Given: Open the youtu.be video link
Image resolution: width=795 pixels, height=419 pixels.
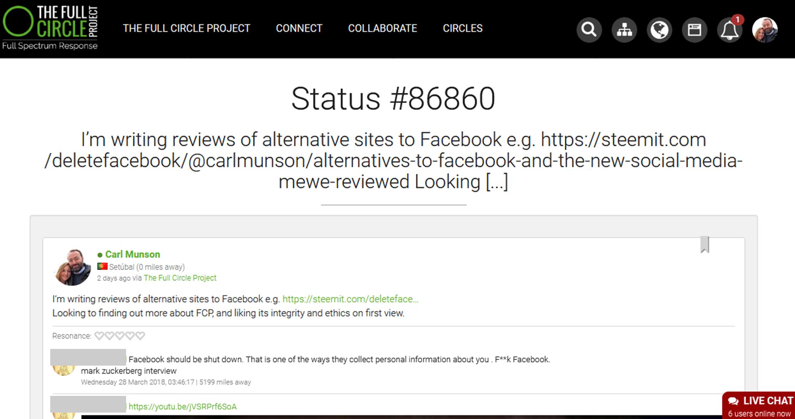Looking at the screenshot, I should coord(182,407).
